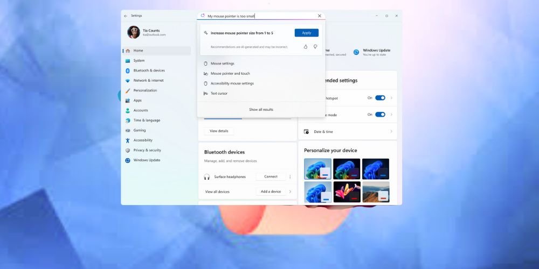Click View all devices

217,192
